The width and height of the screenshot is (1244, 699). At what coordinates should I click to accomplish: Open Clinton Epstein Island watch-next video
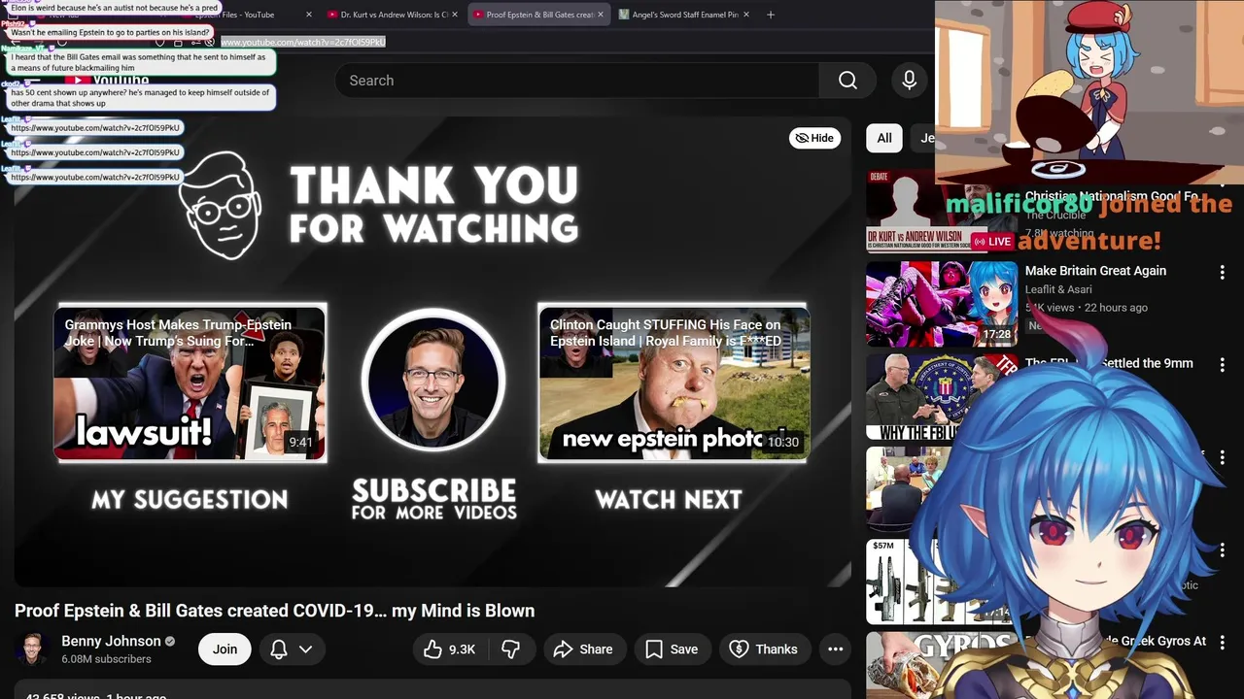click(674, 383)
